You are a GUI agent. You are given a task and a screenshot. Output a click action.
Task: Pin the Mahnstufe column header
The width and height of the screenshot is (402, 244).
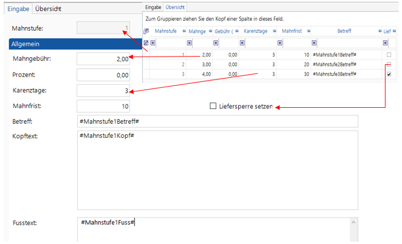pos(184,31)
